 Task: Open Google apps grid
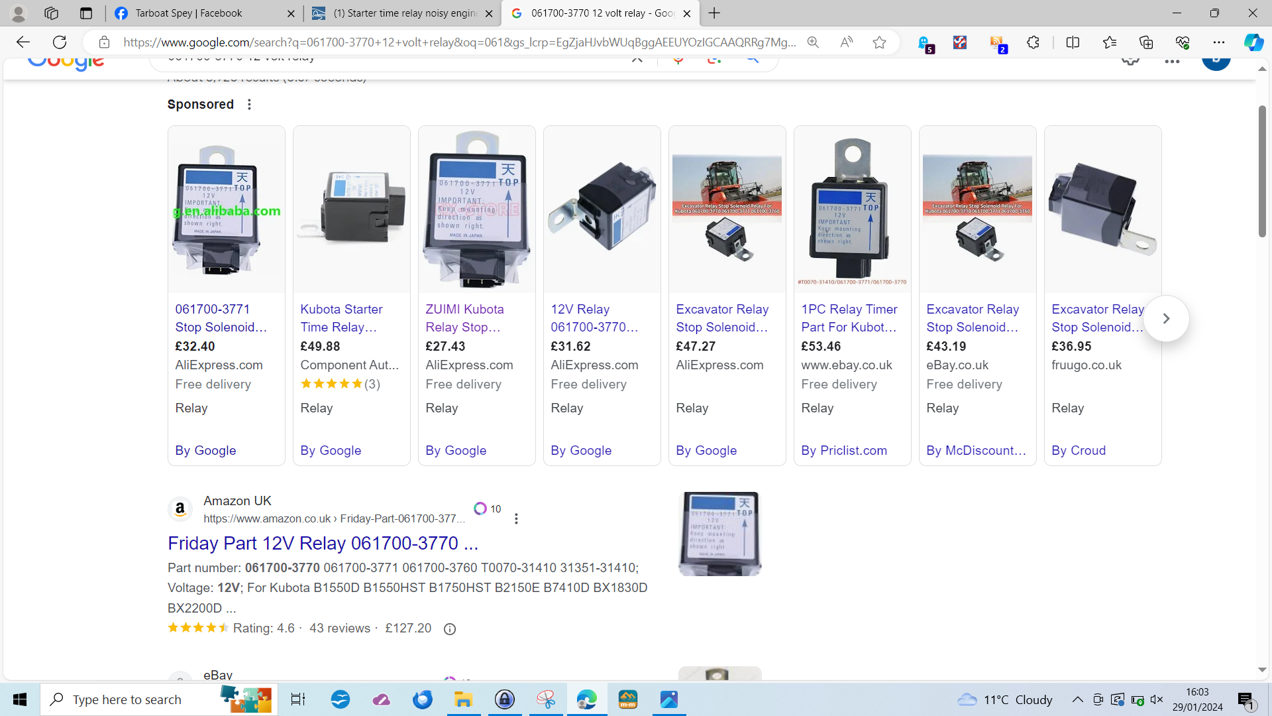(1172, 61)
